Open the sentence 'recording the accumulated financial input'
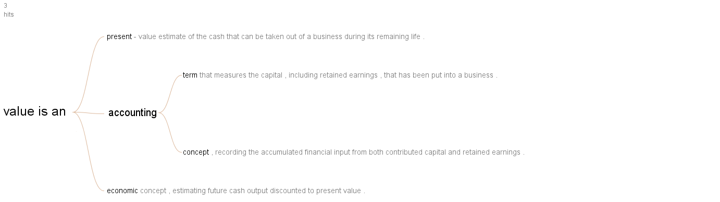 [x=368, y=153]
